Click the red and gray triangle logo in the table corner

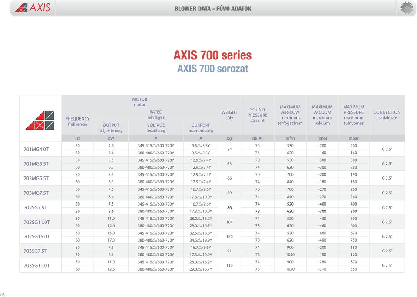click(40, 120)
